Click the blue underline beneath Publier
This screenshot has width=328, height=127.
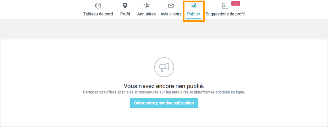point(194,18)
